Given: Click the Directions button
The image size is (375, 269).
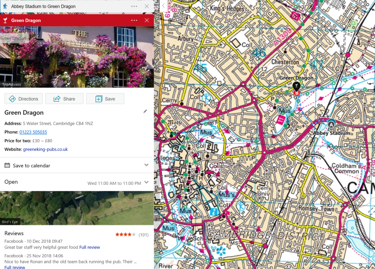Looking at the screenshot, I should pyautogui.click(x=24, y=99).
